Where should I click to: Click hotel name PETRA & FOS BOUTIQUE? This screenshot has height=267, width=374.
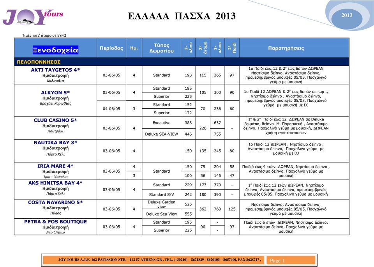[55, 222]
